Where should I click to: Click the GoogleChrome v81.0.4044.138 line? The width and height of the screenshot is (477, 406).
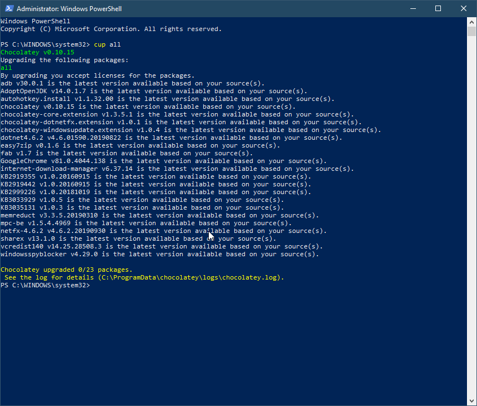point(163,161)
